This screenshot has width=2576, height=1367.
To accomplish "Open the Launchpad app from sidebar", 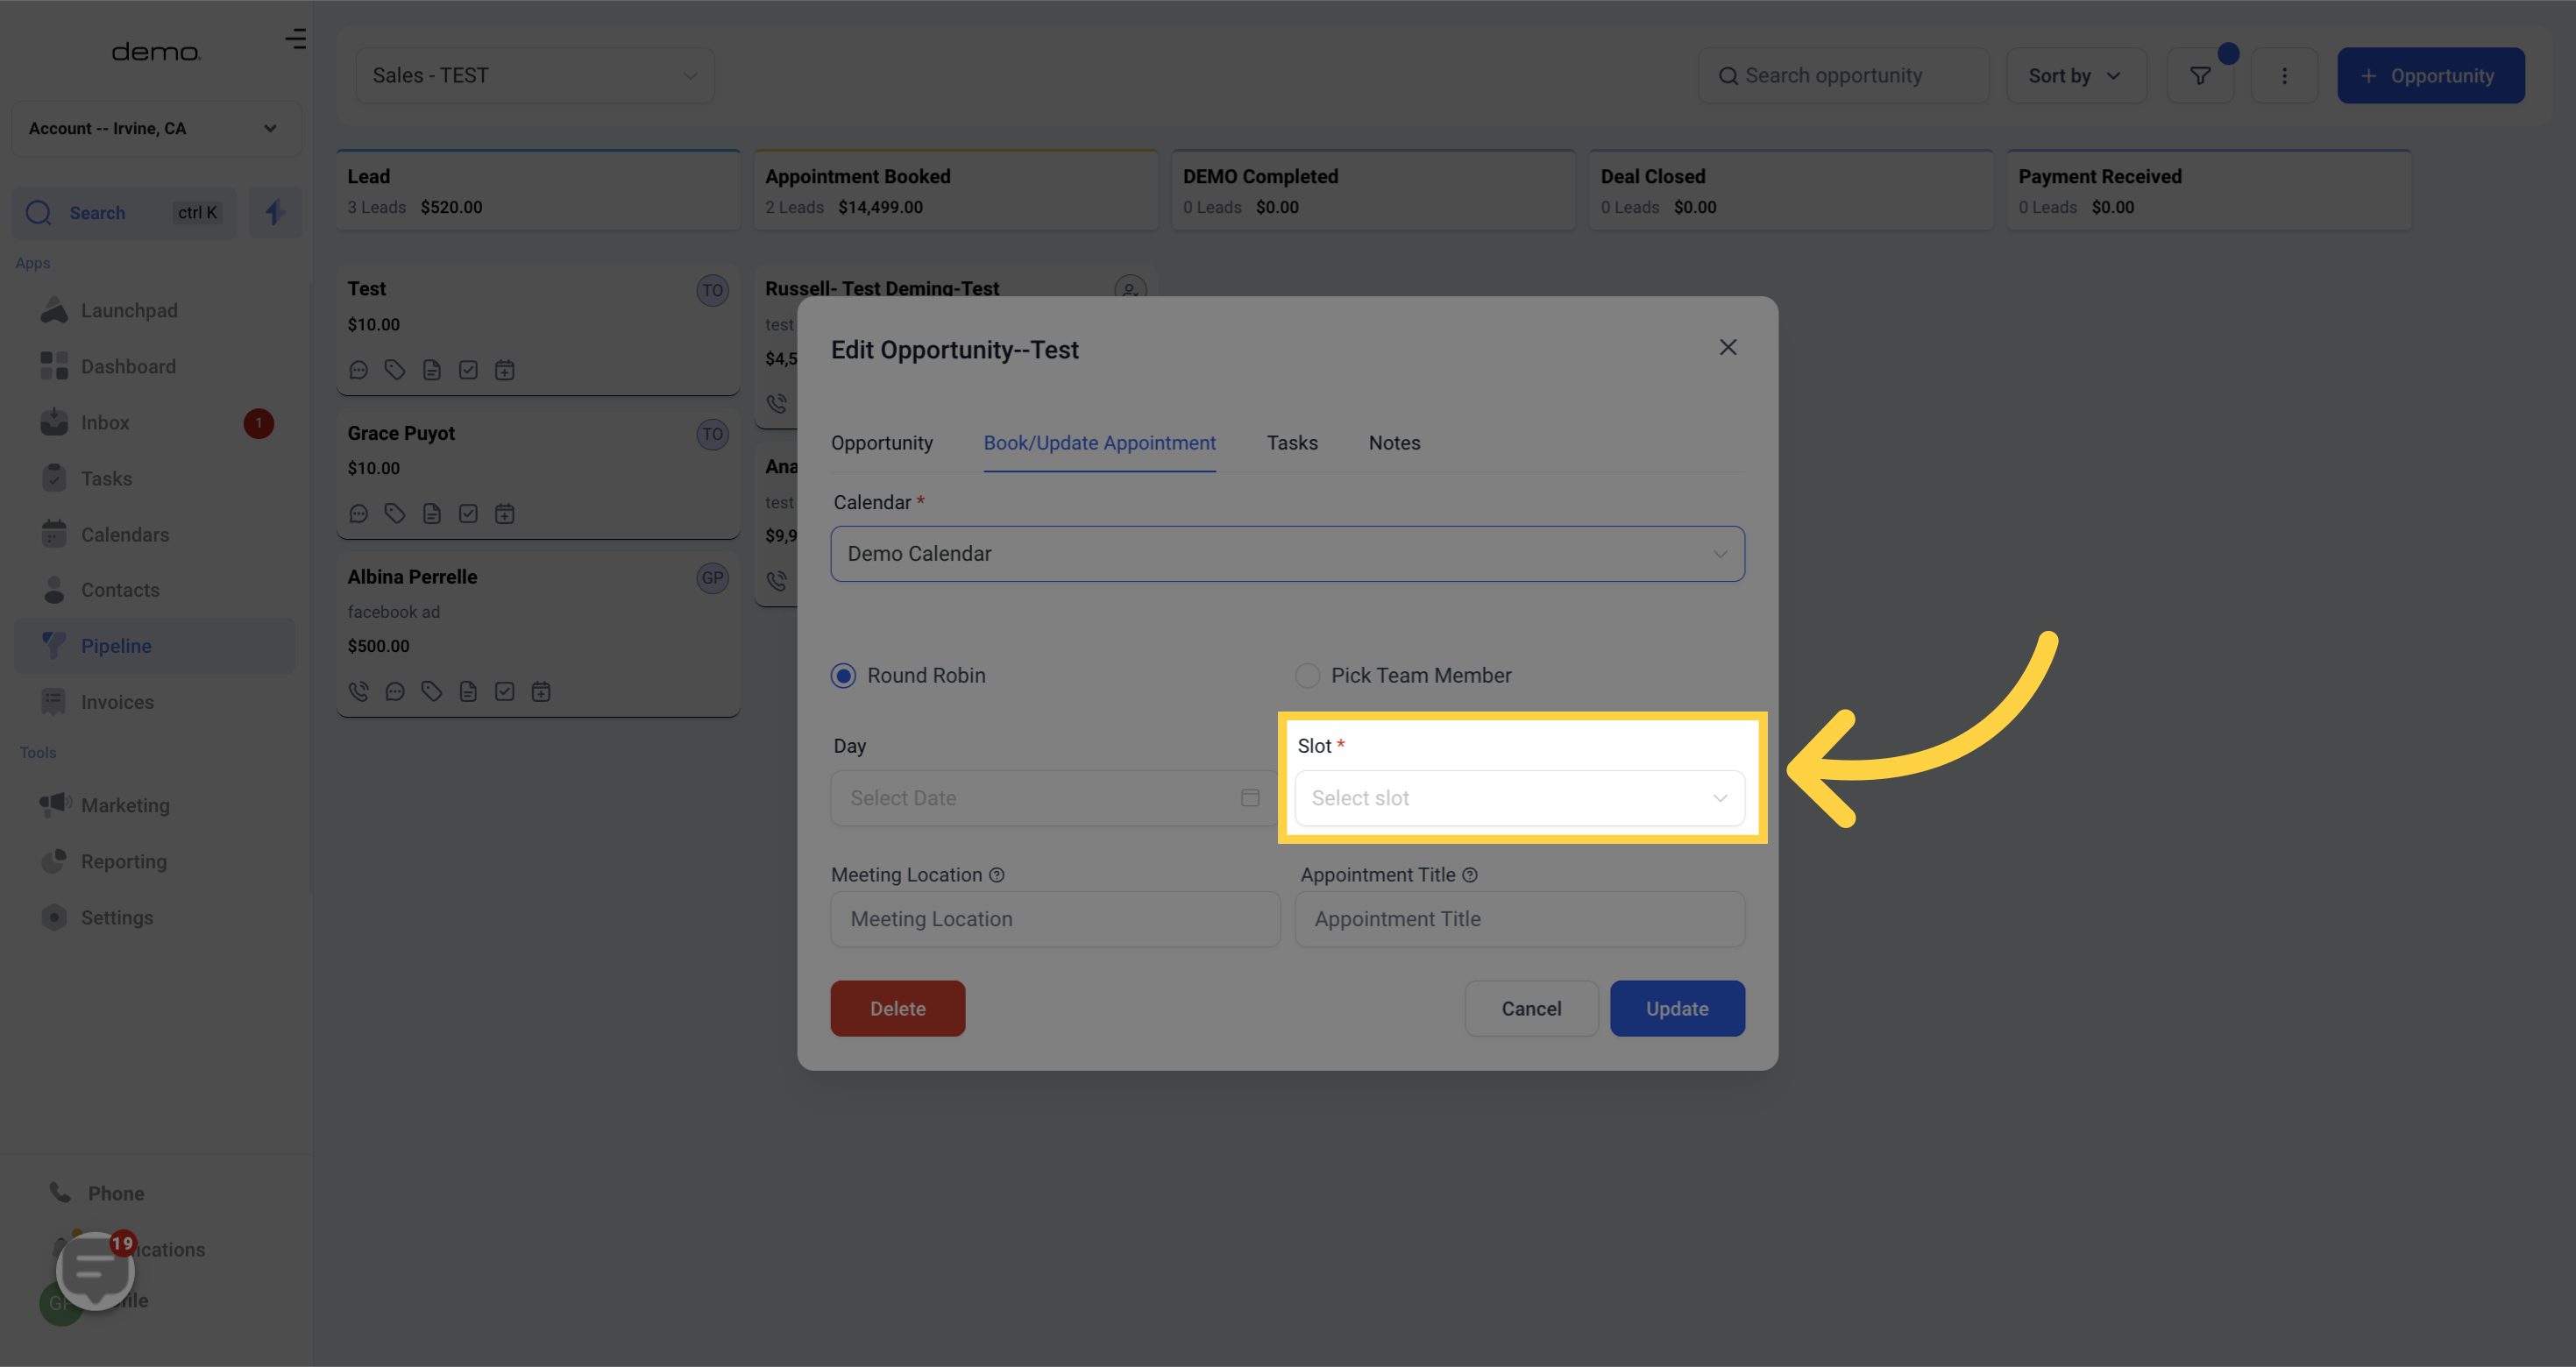I will point(129,311).
